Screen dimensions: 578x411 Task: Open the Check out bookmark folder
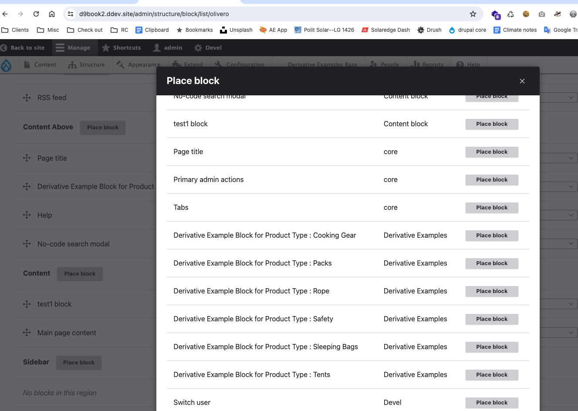coord(85,30)
